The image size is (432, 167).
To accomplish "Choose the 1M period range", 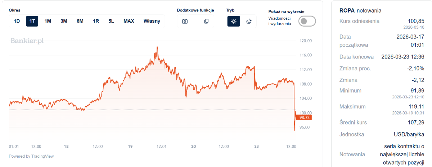I will (x=48, y=21).
